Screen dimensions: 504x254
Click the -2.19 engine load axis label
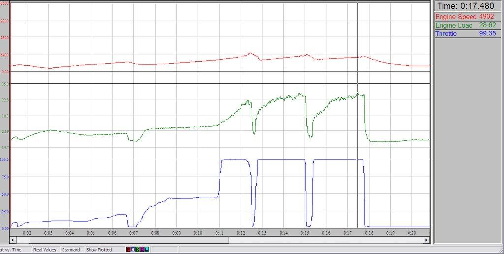[x=5, y=131]
